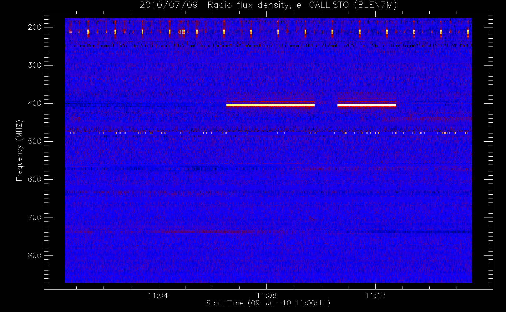
Task: Select the 'Frequency (MHZ)' y-axis label
Action: (x=19, y=150)
